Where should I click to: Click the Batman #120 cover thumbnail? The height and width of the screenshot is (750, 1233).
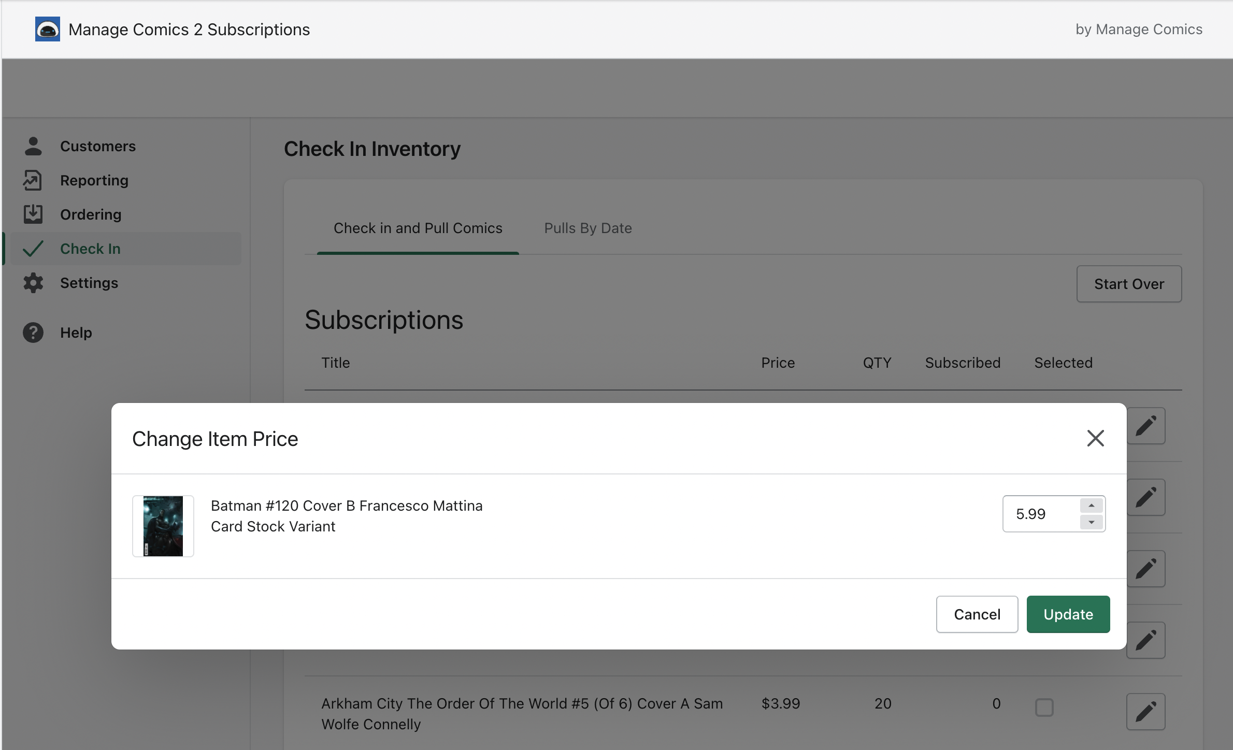point(163,526)
